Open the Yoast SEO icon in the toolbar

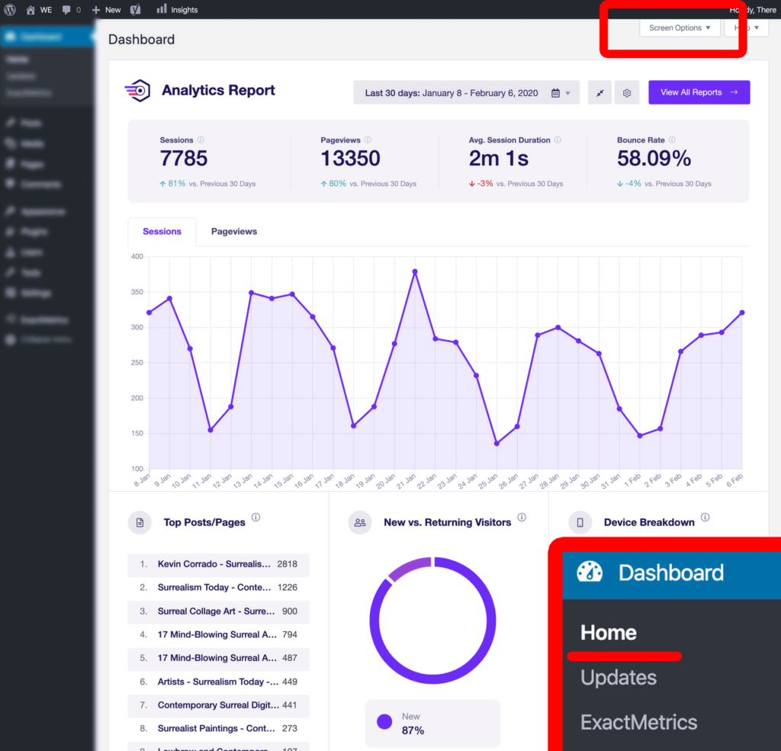[x=134, y=10]
